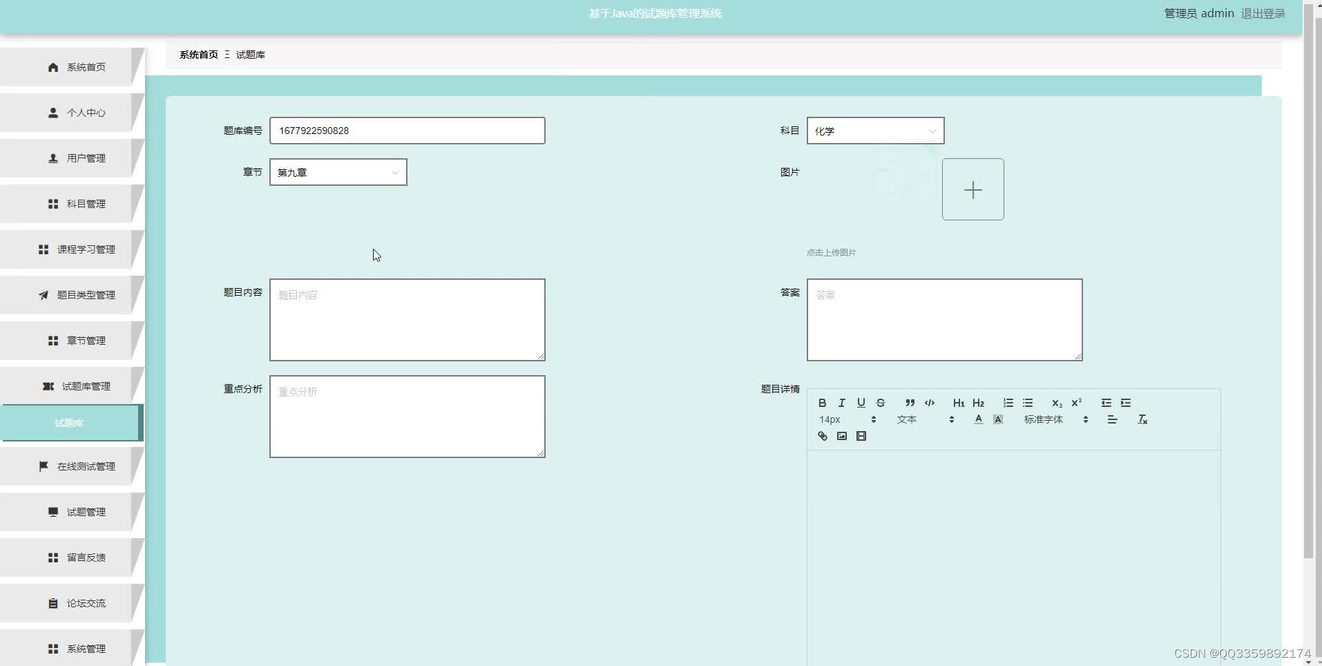Click the monitor icon beside 试题管理
Screen dimensions: 1322x666
(x=53, y=512)
